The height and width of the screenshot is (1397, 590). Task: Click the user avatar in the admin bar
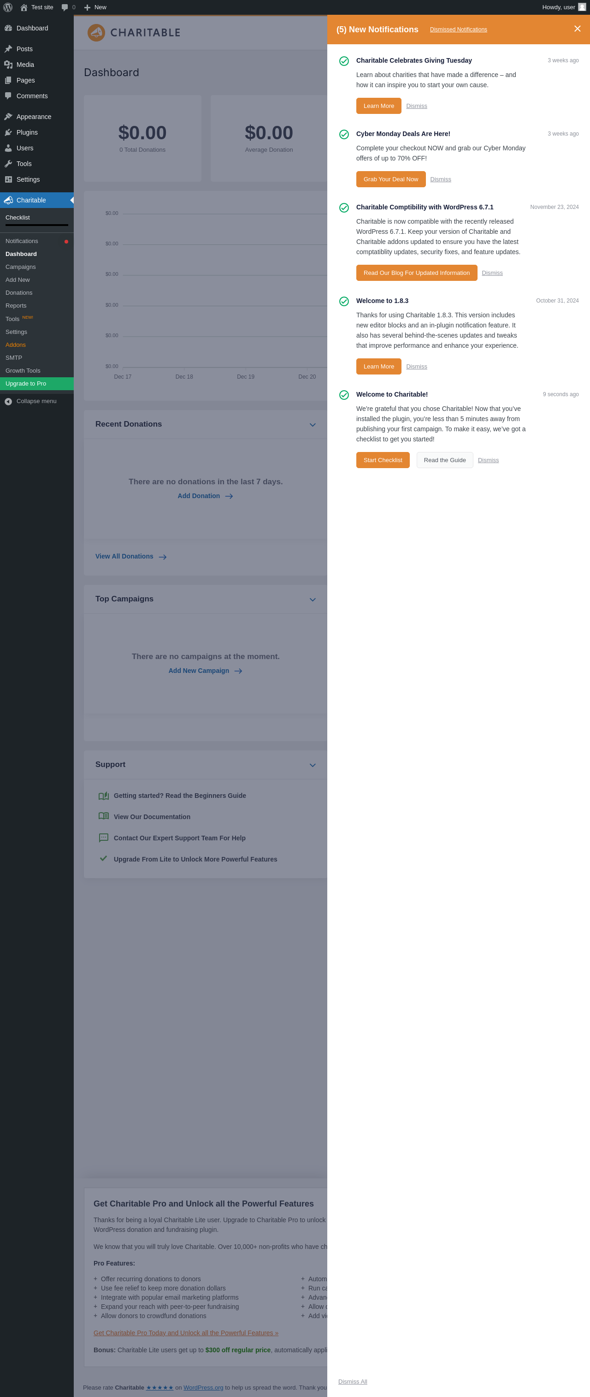[x=582, y=7]
